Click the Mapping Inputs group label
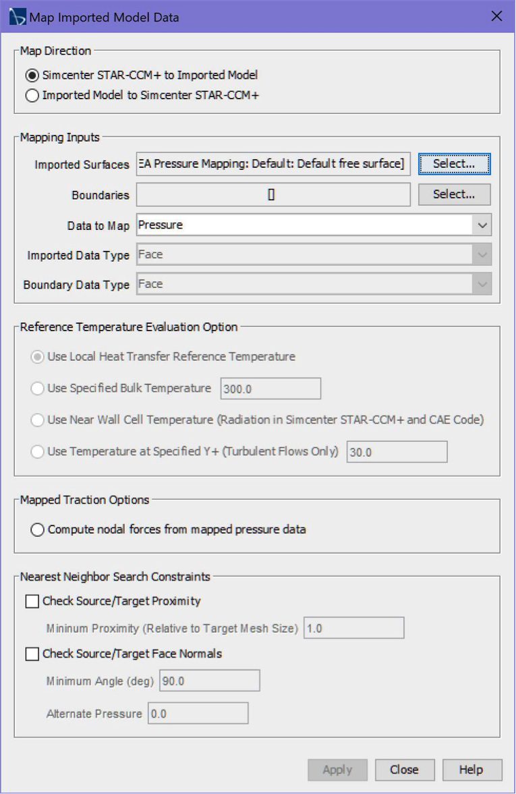Screen dimensions: 516x794 [60, 137]
